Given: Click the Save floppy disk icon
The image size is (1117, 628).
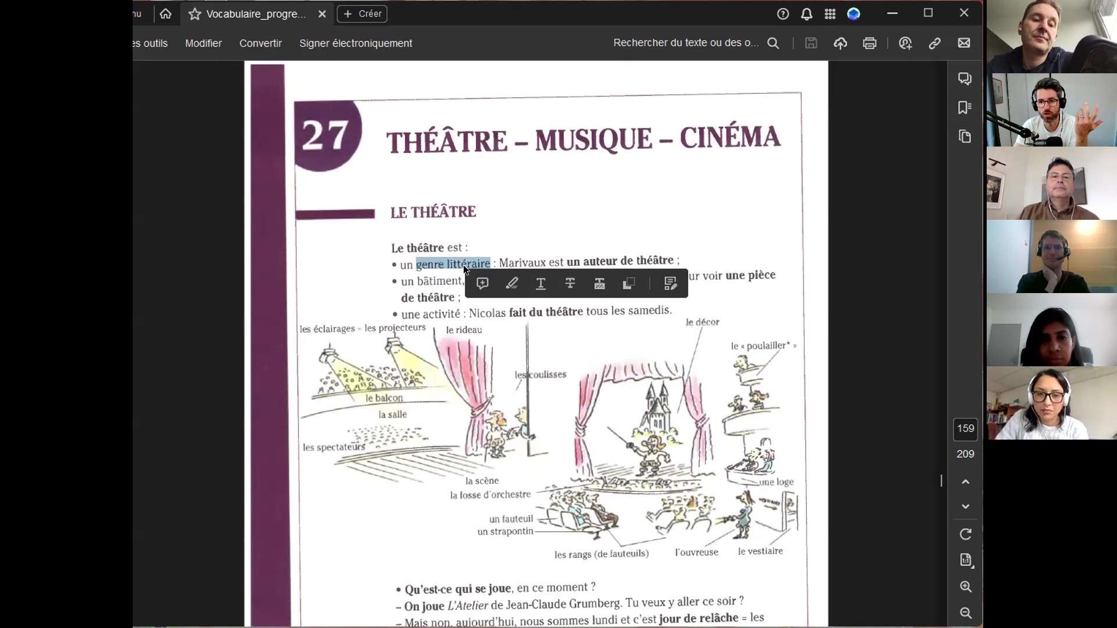Looking at the screenshot, I should tap(811, 43).
